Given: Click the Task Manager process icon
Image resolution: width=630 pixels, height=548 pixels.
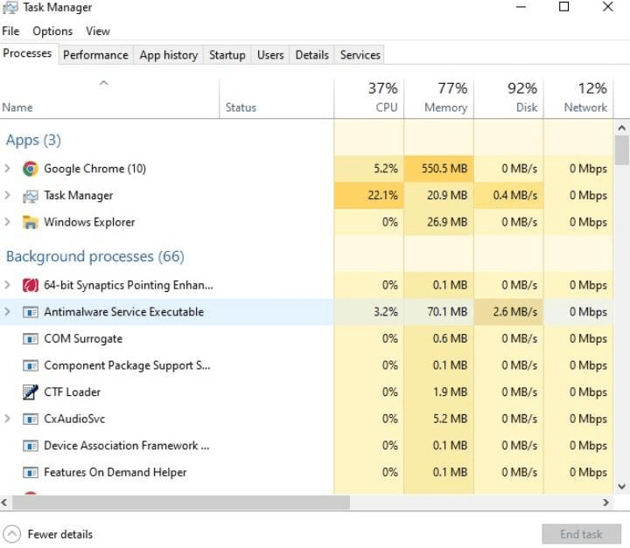Looking at the screenshot, I should click(x=31, y=196).
